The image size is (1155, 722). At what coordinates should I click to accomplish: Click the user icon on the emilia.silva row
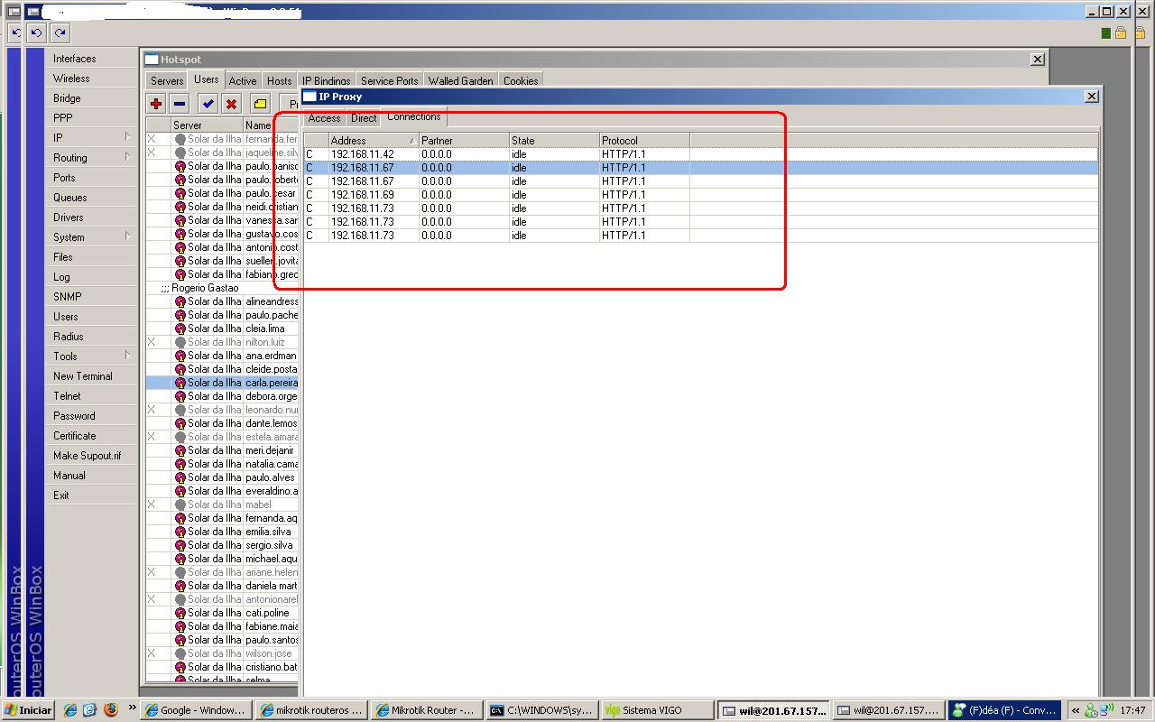click(180, 532)
